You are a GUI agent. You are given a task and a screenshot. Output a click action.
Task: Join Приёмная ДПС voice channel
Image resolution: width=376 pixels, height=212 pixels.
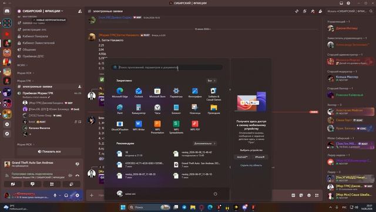[49, 57]
